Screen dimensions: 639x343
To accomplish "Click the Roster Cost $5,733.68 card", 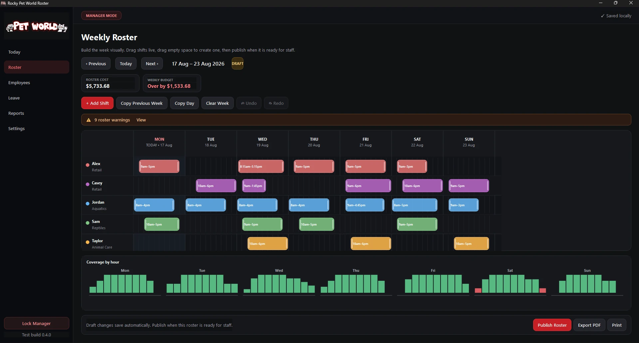I will tap(110, 83).
